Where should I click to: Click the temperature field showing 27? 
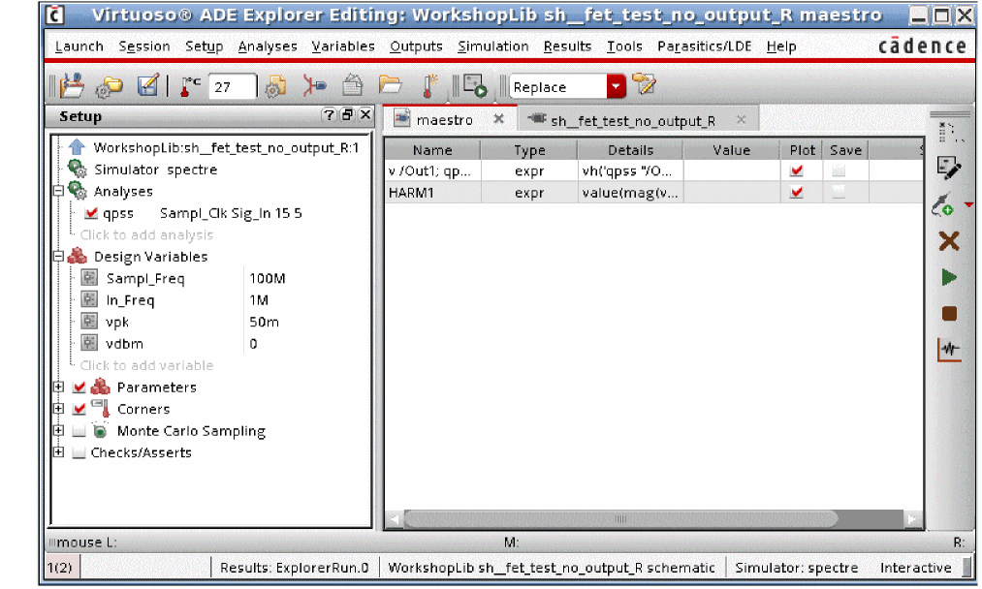tap(232, 87)
